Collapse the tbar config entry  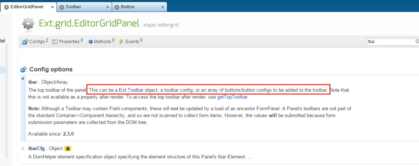(23, 78)
